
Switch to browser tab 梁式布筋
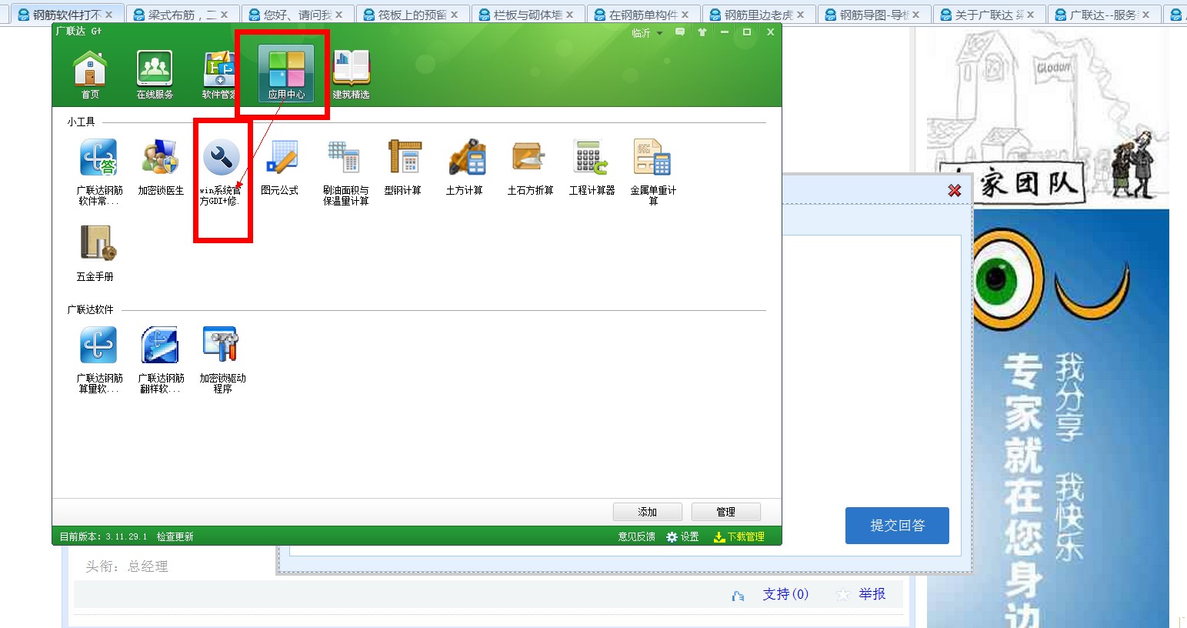(182, 15)
